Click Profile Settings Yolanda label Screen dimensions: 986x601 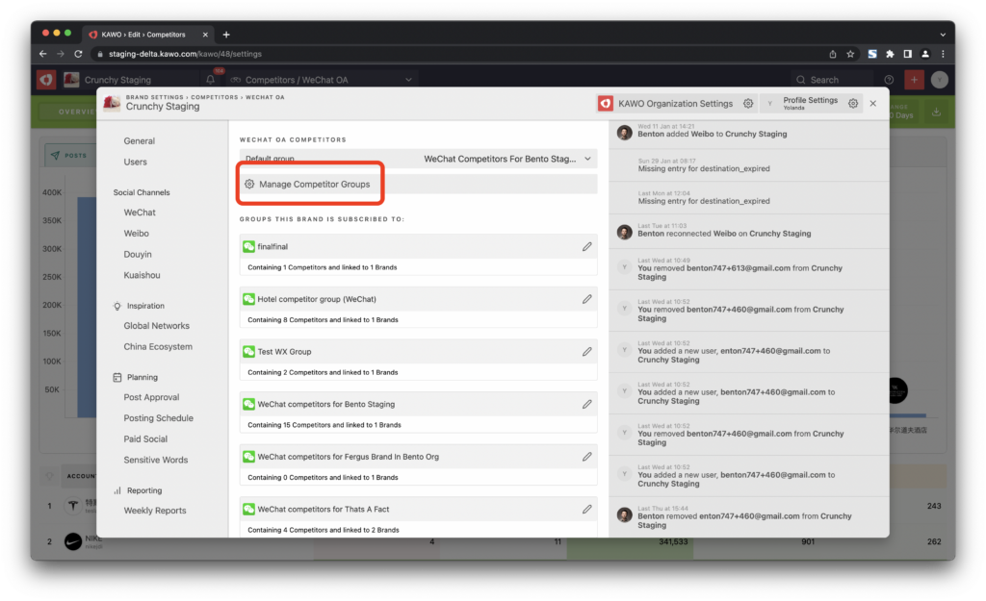pyautogui.click(x=810, y=103)
